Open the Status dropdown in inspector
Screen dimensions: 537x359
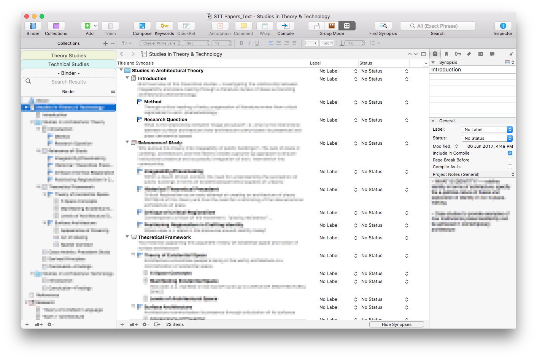pos(487,138)
